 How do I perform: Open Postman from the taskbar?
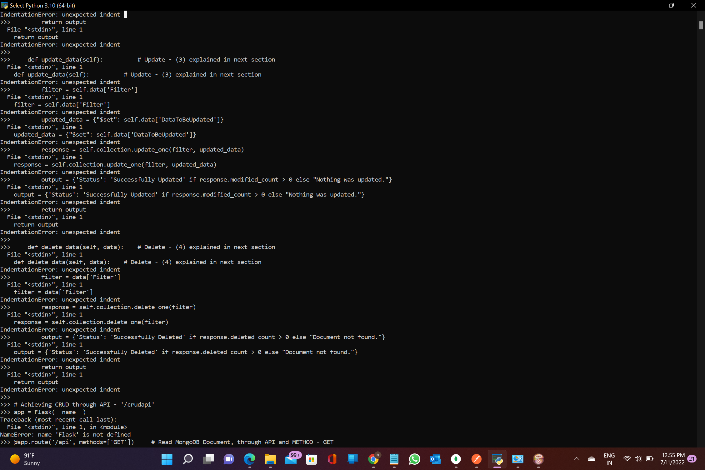pos(476,459)
